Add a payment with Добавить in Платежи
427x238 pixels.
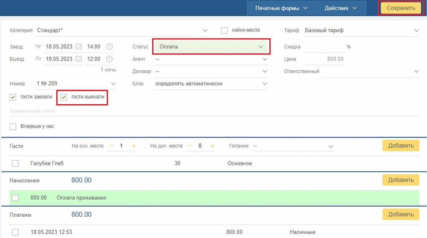(x=401, y=214)
